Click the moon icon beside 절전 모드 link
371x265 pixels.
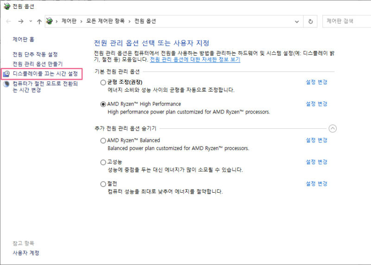click(x=6, y=84)
